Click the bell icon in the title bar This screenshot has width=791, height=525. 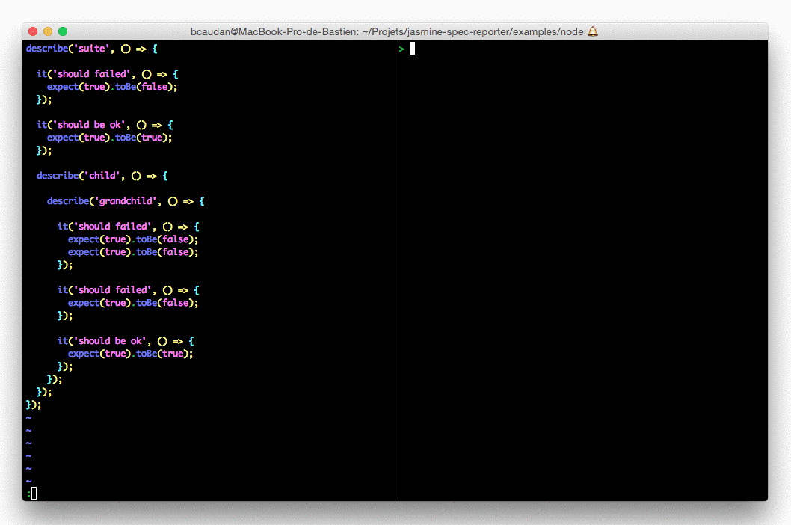pos(593,31)
